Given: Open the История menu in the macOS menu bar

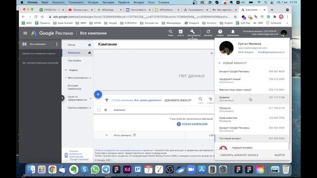Looking at the screenshot, I should [93, 2].
